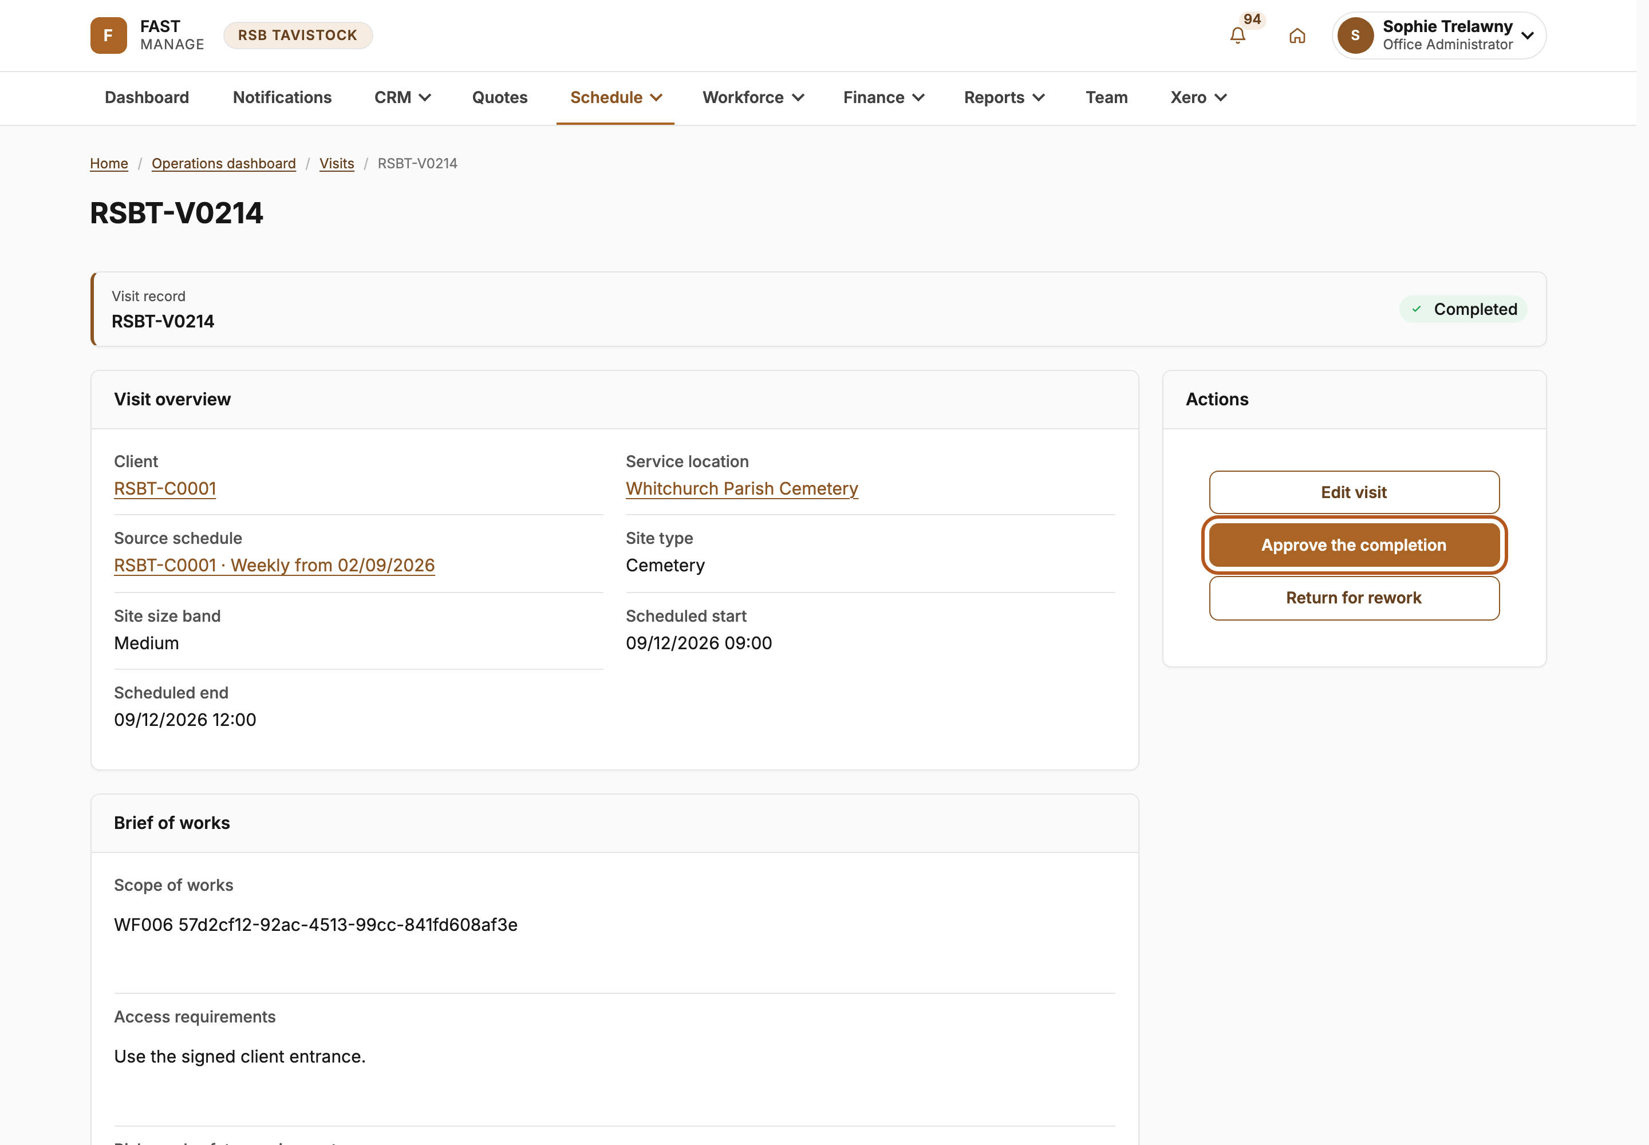This screenshot has height=1145, width=1649.
Task: Expand the Workforce menu
Action: [753, 97]
